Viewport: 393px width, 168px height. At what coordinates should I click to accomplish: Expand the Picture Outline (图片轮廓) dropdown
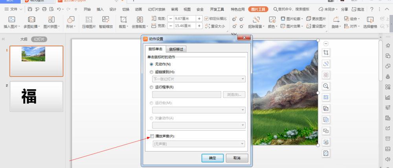pyautogui.click(x=302, y=19)
